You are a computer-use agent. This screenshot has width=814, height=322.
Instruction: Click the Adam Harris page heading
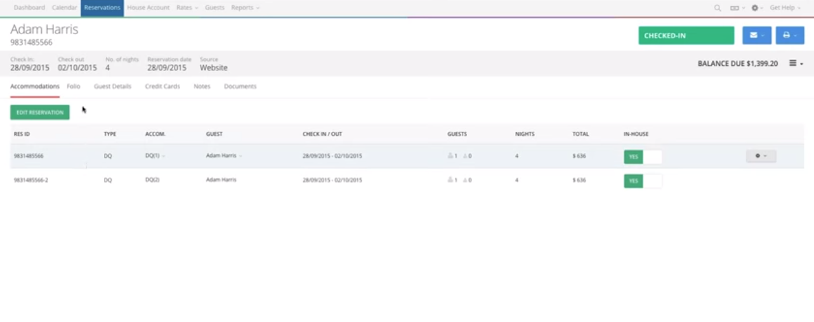click(44, 29)
